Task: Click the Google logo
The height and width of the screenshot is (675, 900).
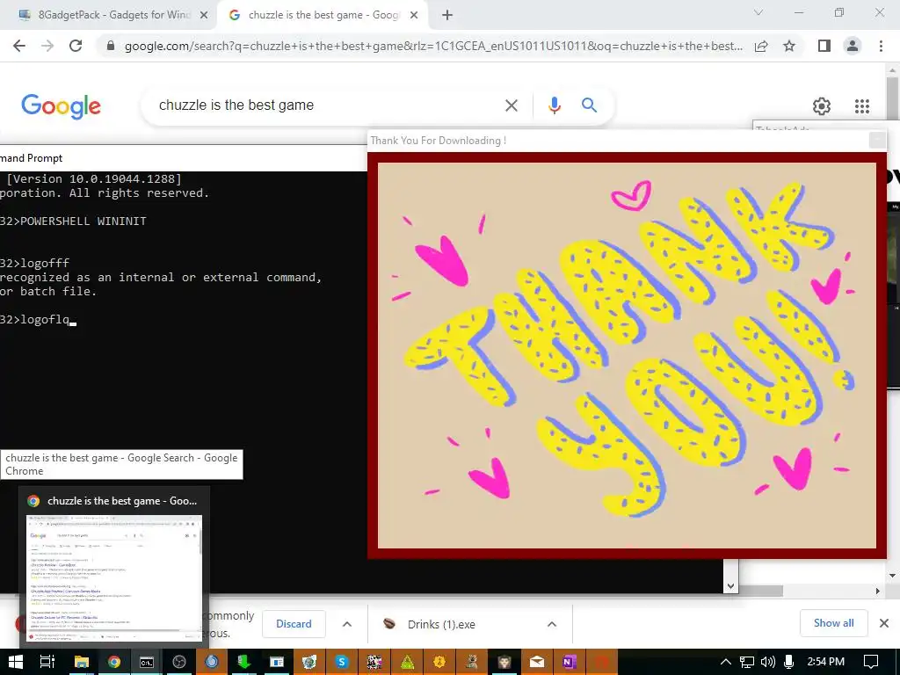Action: tap(61, 106)
